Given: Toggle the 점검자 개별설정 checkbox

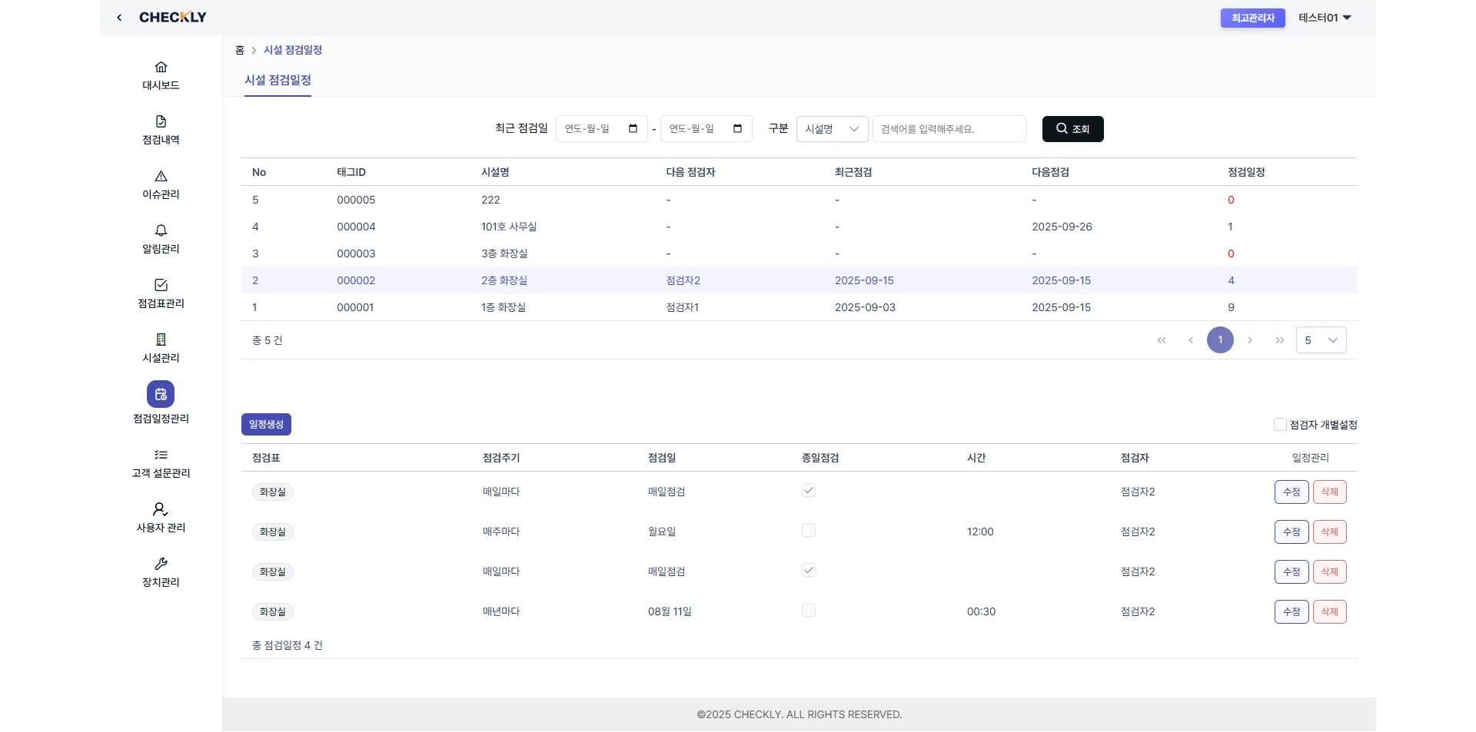Looking at the screenshot, I should click(x=1280, y=424).
